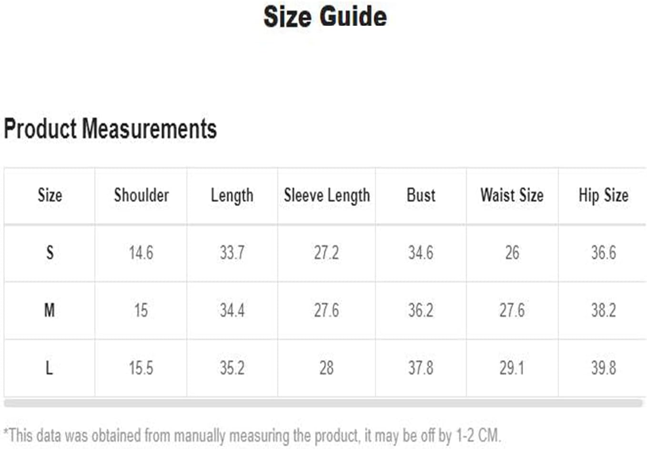
Task: Click the S size row label
Action: click(x=50, y=252)
